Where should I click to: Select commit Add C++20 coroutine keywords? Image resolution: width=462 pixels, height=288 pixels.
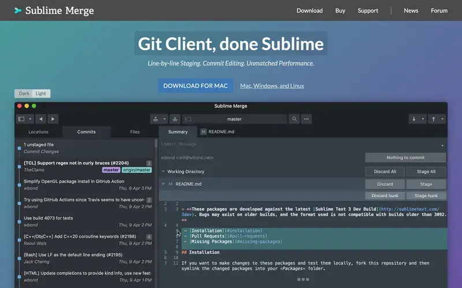click(x=85, y=240)
